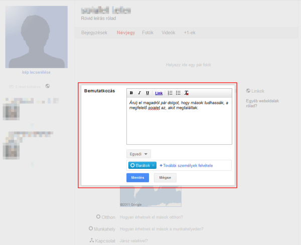Insert a numbered list
The height and width of the screenshot is (245, 301).
[x=170, y=93]
